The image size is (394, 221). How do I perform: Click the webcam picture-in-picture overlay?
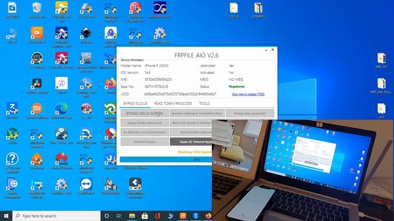click(x=303, y=171)
